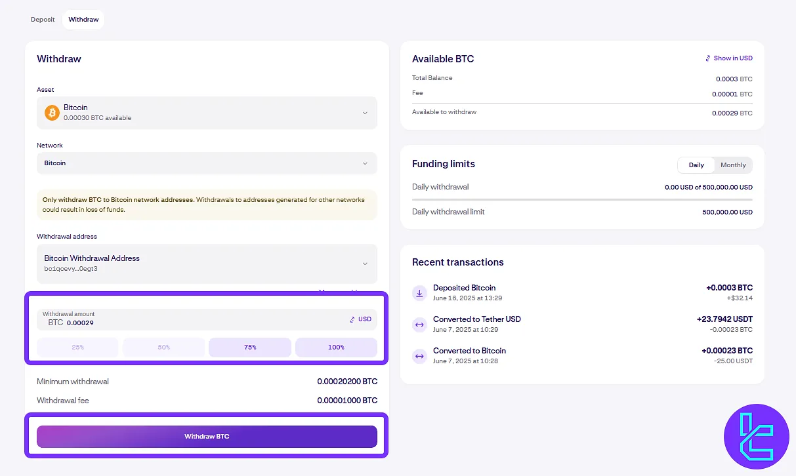This screenshot has width=796, height=476.
Task: Click the swap icon next to USD in amount field
Action: 352,320
